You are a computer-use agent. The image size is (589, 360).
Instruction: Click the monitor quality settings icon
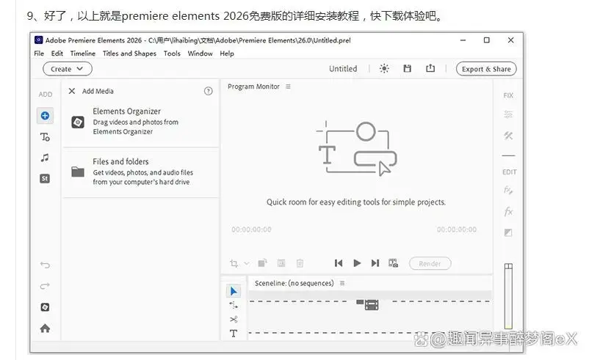[x=394, y=263]
